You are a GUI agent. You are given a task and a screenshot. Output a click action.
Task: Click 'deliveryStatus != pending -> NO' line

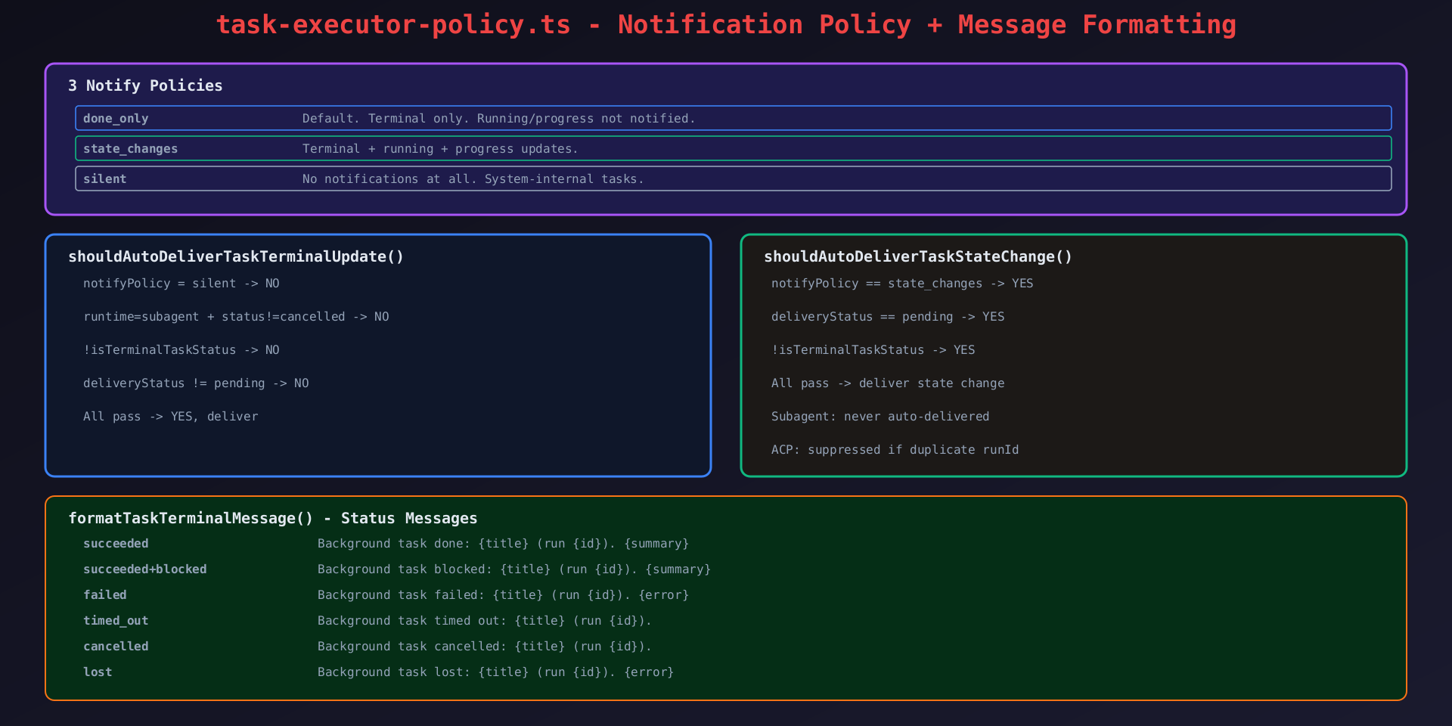[196, 383]
